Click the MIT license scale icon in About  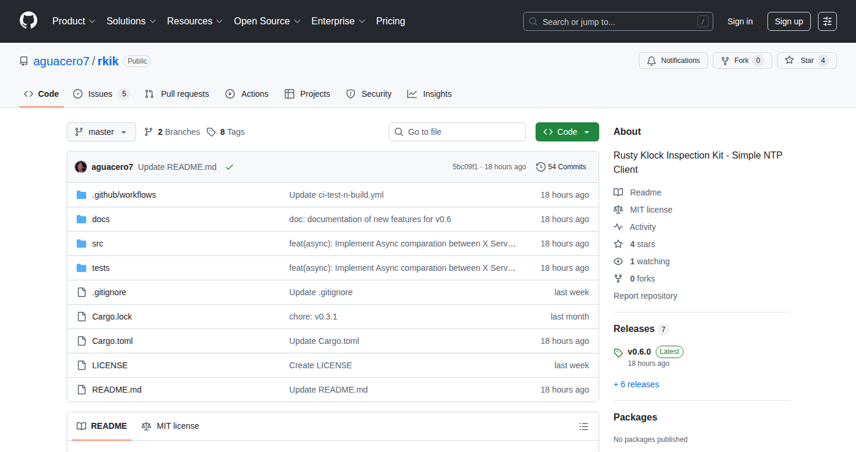tap(618, 210)
